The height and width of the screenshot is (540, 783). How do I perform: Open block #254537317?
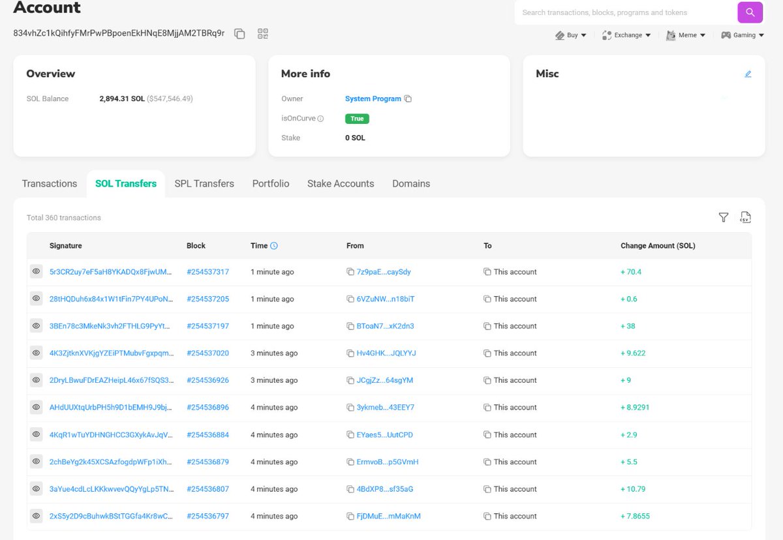(x=207, y=272)
